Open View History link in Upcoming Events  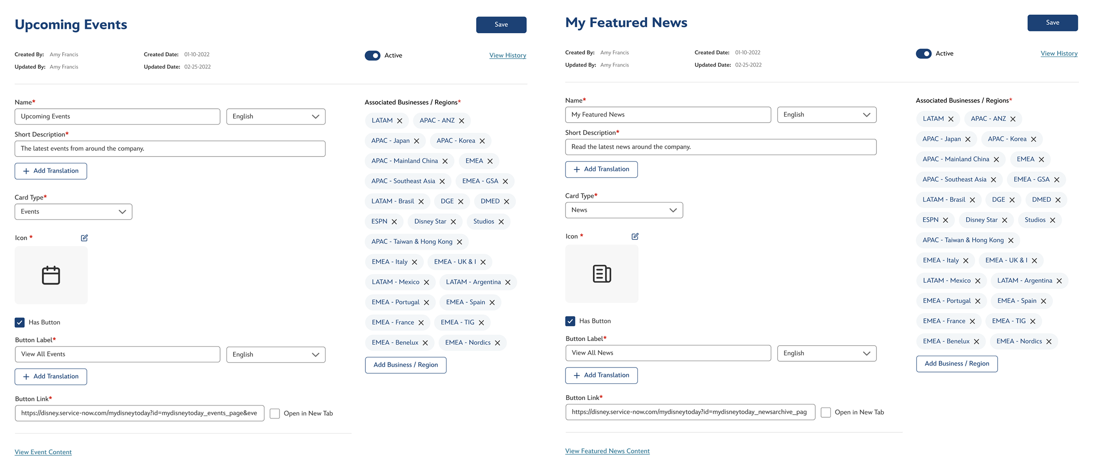point(507,56)
